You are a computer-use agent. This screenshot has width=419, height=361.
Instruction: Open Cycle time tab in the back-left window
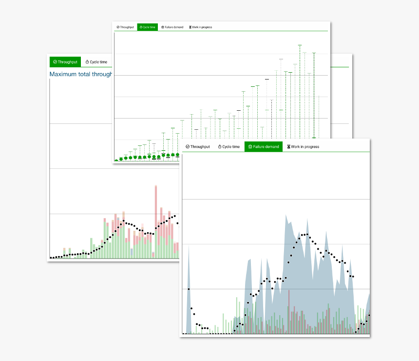[96, 62]
